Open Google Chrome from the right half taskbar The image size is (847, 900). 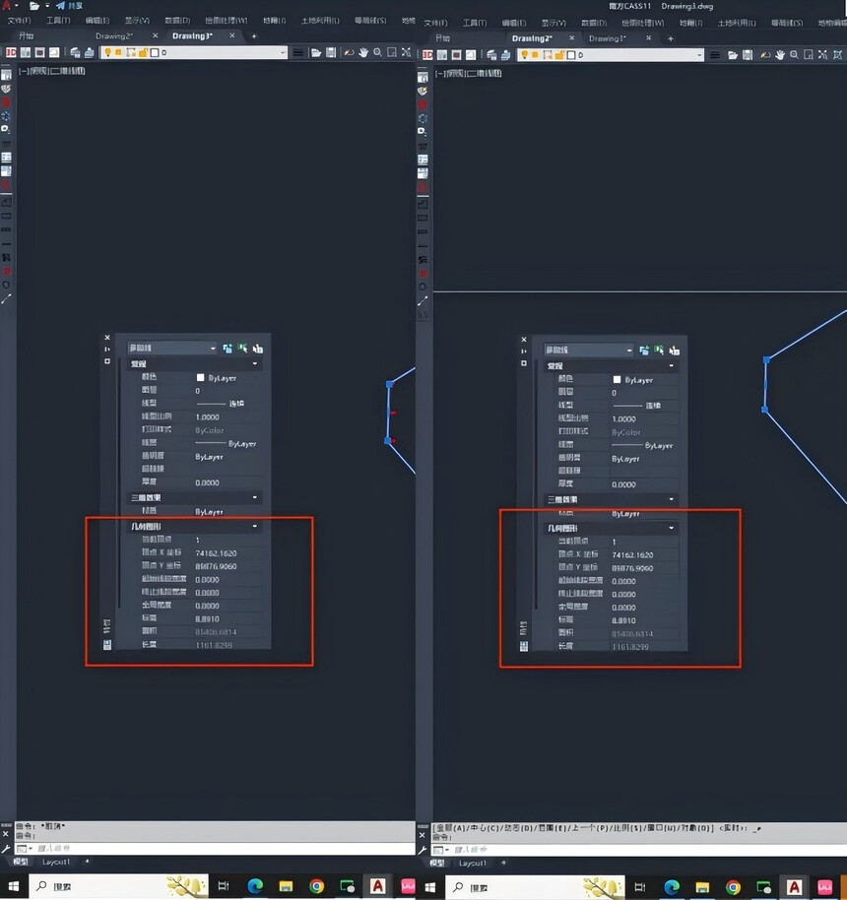733,887
